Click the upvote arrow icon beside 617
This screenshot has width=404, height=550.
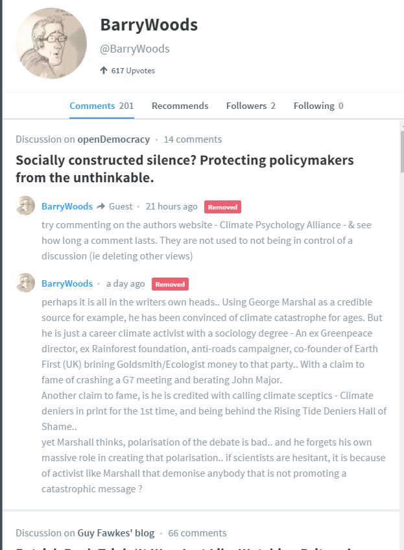[104, 70]
